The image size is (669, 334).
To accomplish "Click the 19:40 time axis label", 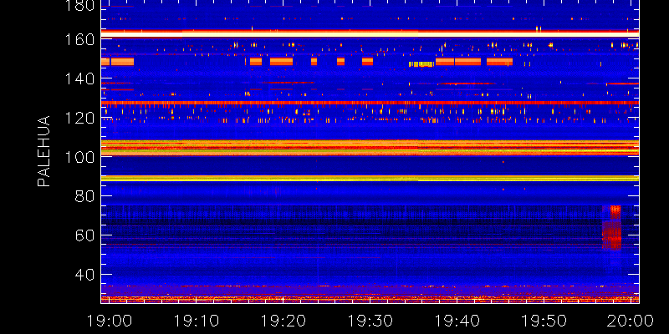I will coord(457,321).
